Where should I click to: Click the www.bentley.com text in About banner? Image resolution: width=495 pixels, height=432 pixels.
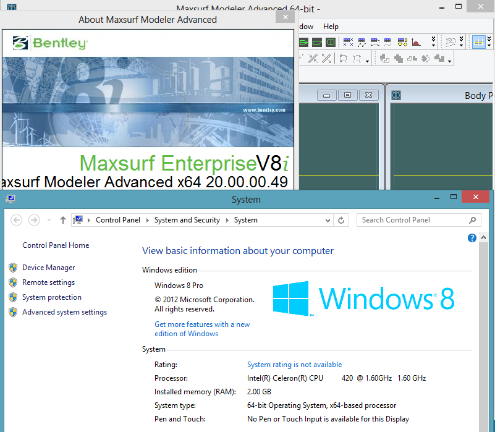[264, 110]
